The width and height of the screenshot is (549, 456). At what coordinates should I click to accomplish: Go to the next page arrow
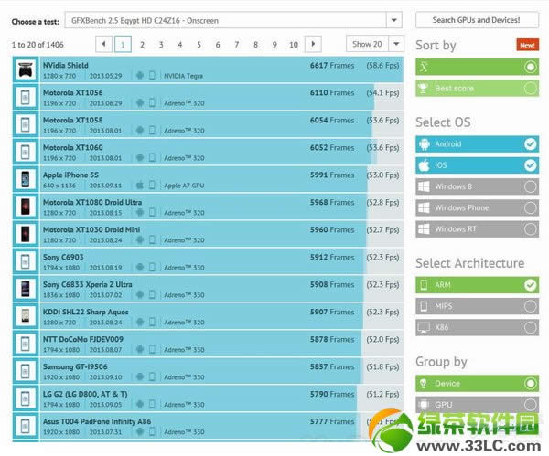313,44
